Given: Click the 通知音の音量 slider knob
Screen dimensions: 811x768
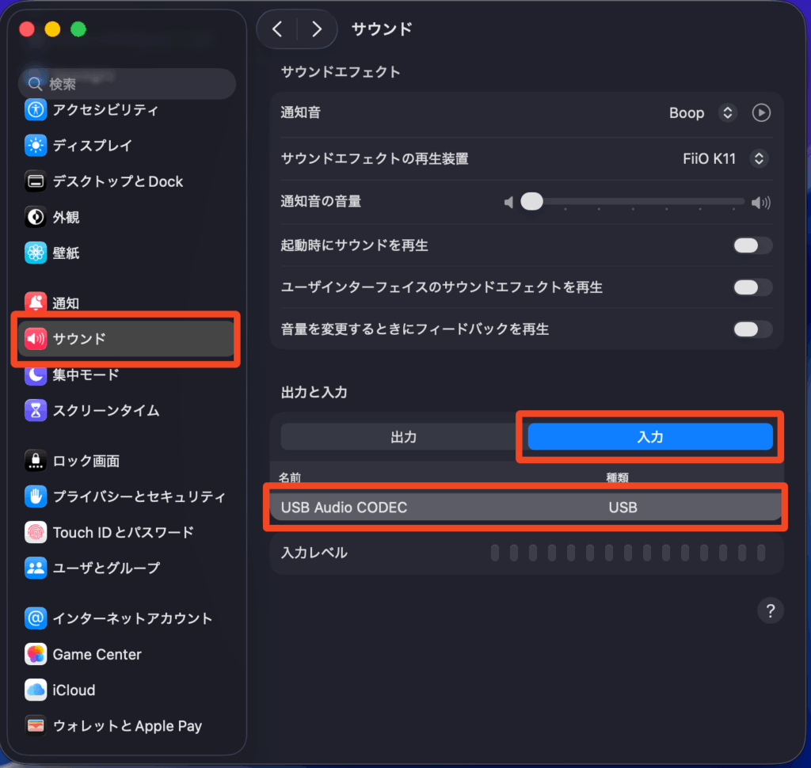Looking at the screenshot, I should click(531, 202).
